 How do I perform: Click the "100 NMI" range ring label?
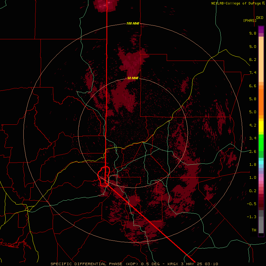pyautogui.click(x=133, y=23)
